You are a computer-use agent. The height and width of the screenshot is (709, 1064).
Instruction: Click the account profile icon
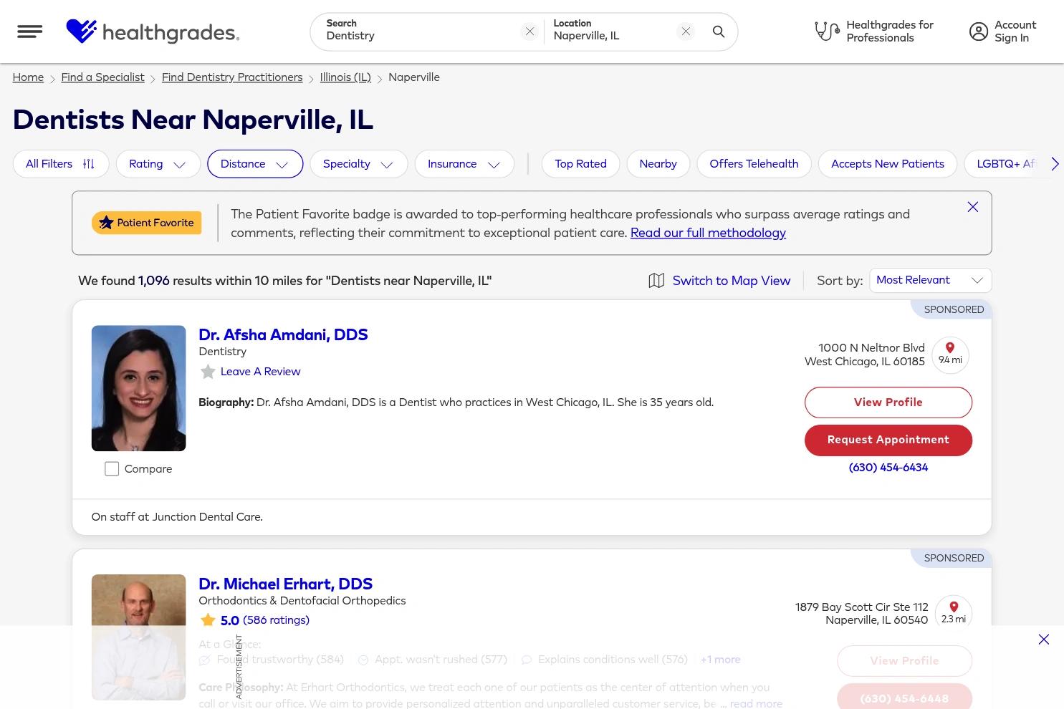tap(978, 32)
